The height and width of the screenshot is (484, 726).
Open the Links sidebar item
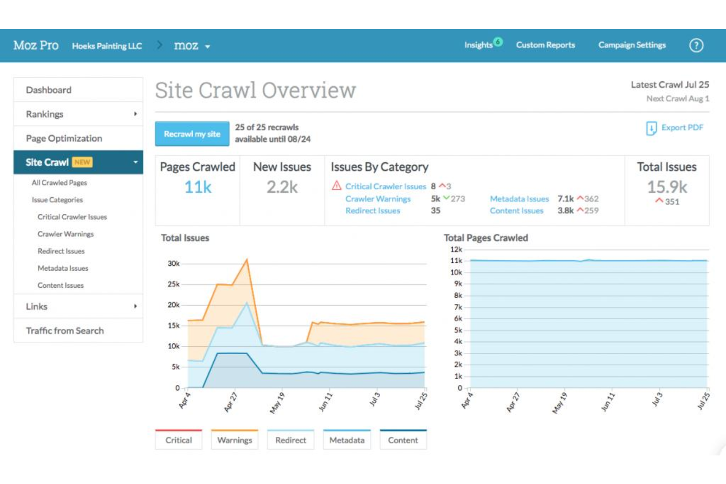point(78,306)
